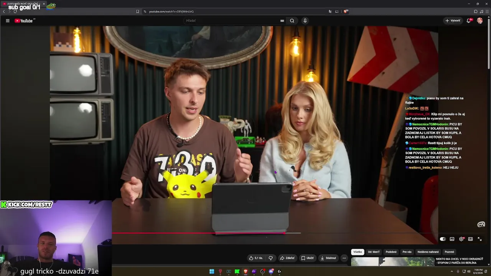The image size is (491, 276).
Task: Open the account avatar menu
Action: tap(480, 21)
